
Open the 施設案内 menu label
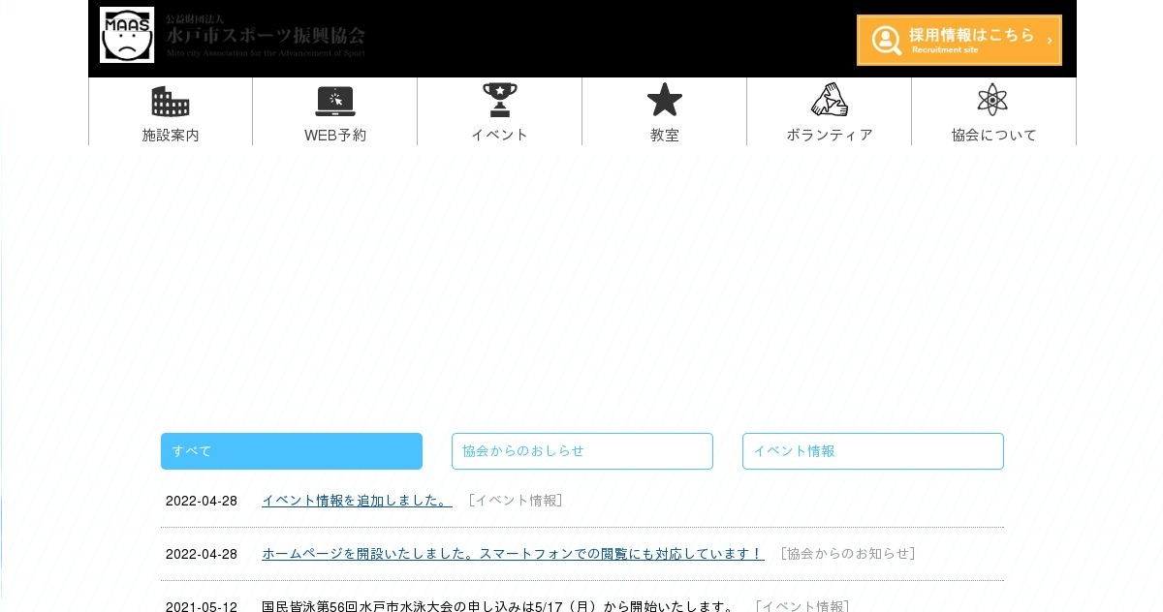(171, 136)
